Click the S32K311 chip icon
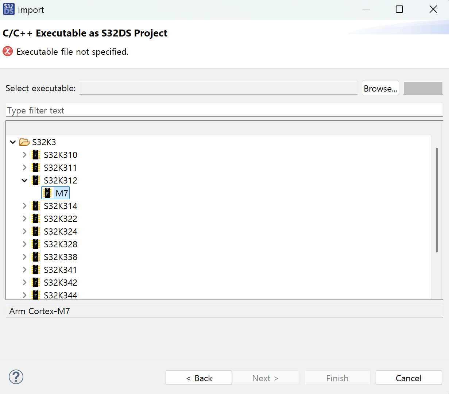Viewport: 449px width, 394px height. pos(36,167)
